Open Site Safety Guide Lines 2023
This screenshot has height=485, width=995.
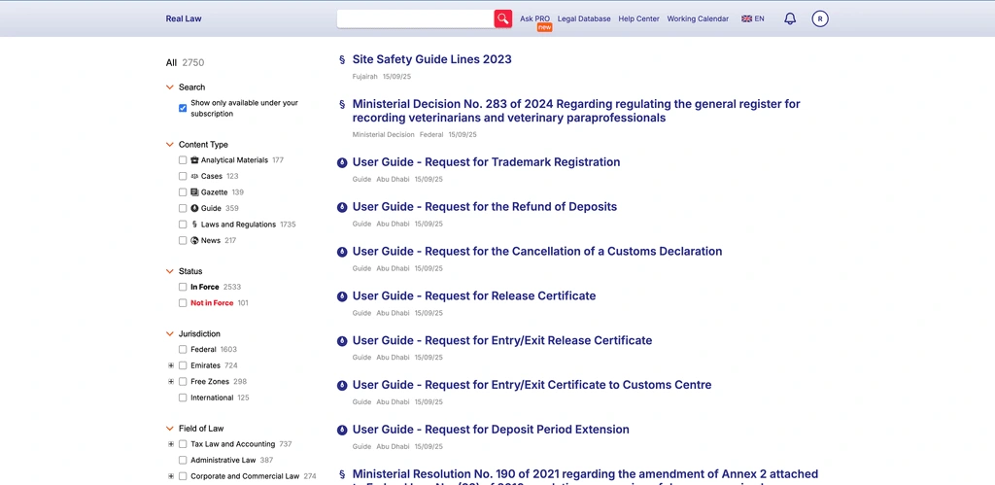click(x=431, y=59)
